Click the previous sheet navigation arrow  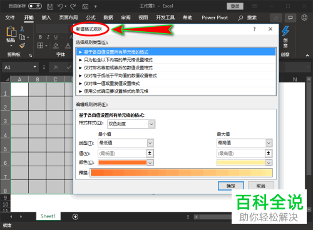click(11, 217)
